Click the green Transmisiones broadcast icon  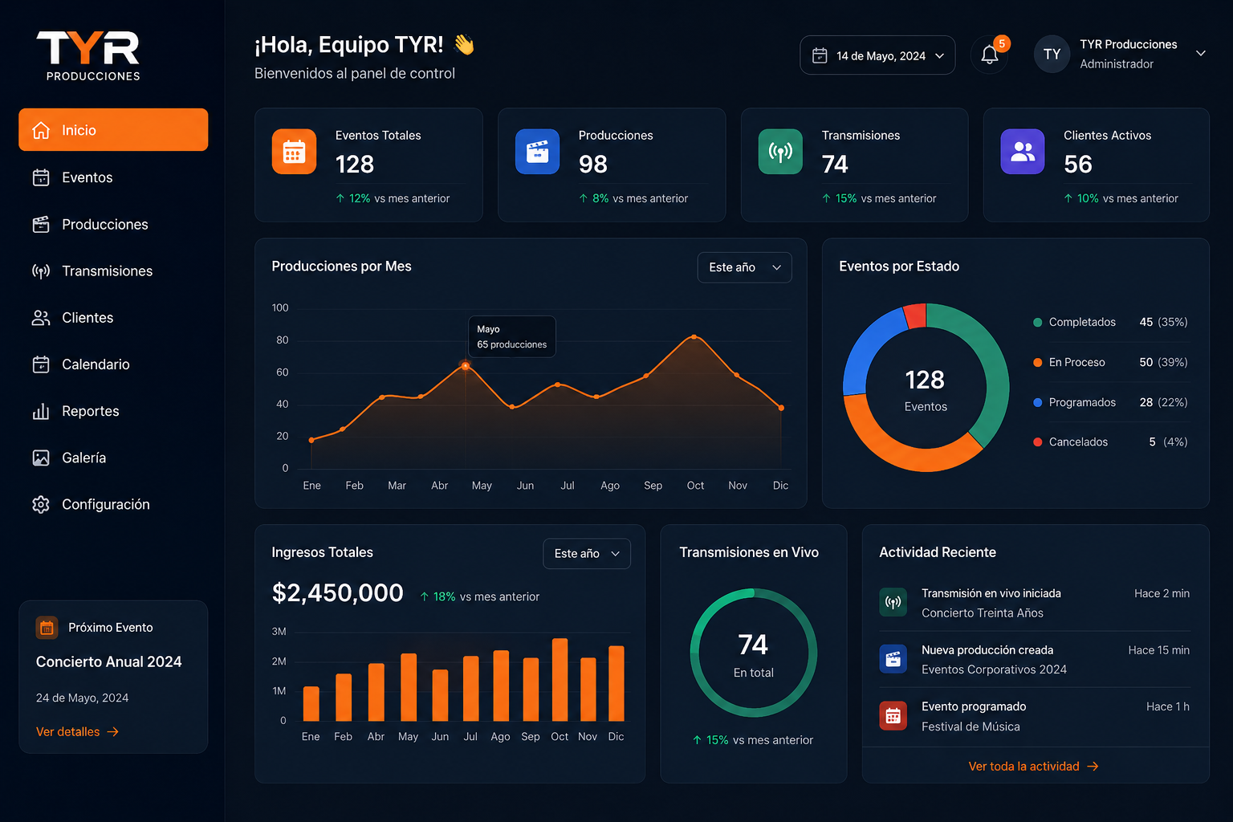780,152
